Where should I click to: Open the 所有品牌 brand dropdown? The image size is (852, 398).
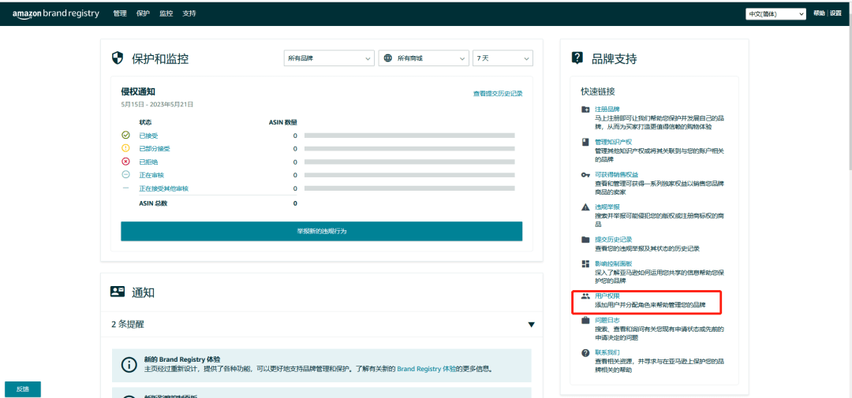point(328,58)
